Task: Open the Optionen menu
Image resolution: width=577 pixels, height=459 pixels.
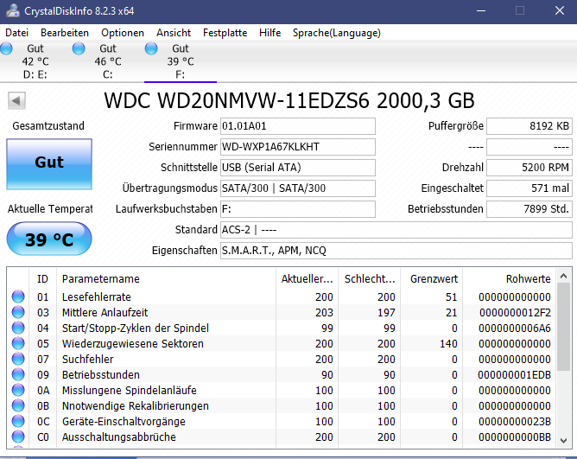Action: click(123, 33)
